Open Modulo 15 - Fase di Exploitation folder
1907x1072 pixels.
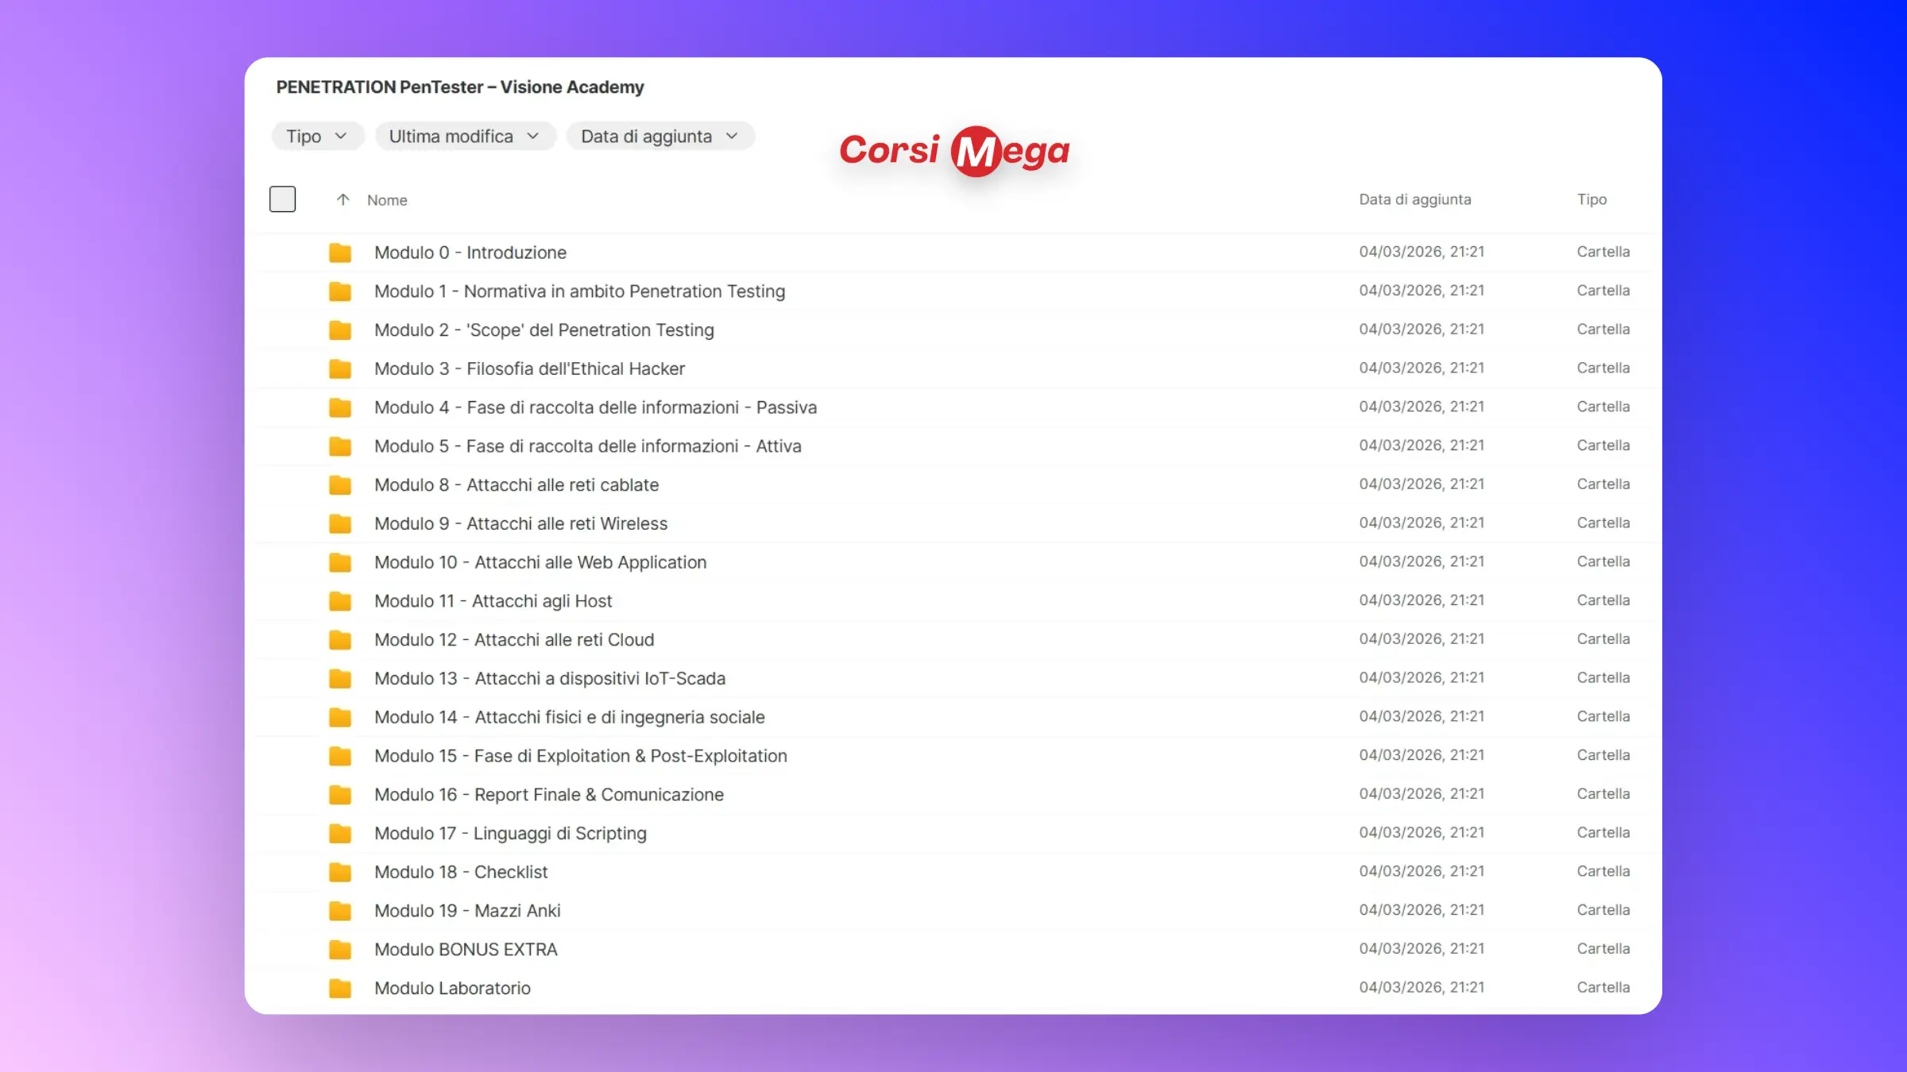point(580,756)
